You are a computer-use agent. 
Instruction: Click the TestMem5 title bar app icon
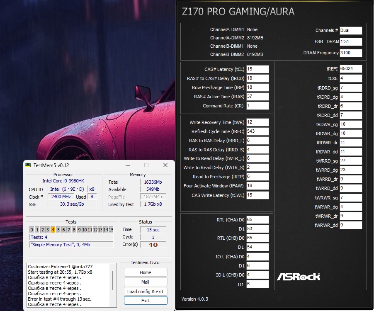click(x=28, y=165)
